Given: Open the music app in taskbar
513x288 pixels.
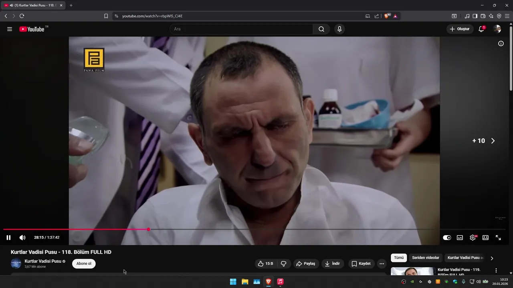Looking at the screenshot, I should (x=280, y=282).
